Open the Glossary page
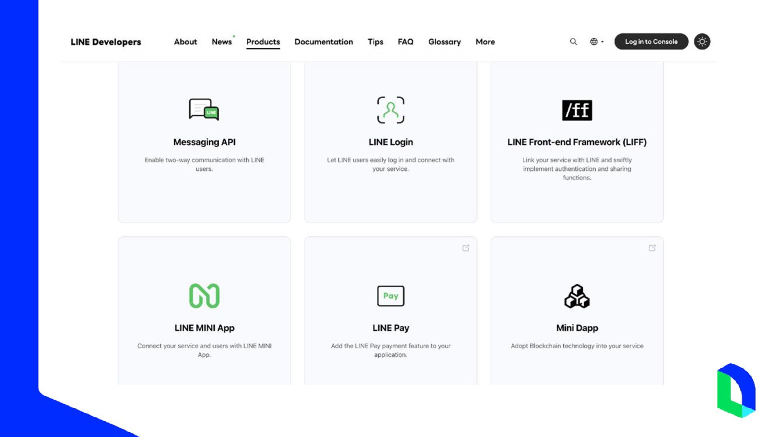 (x=445, y=42)
